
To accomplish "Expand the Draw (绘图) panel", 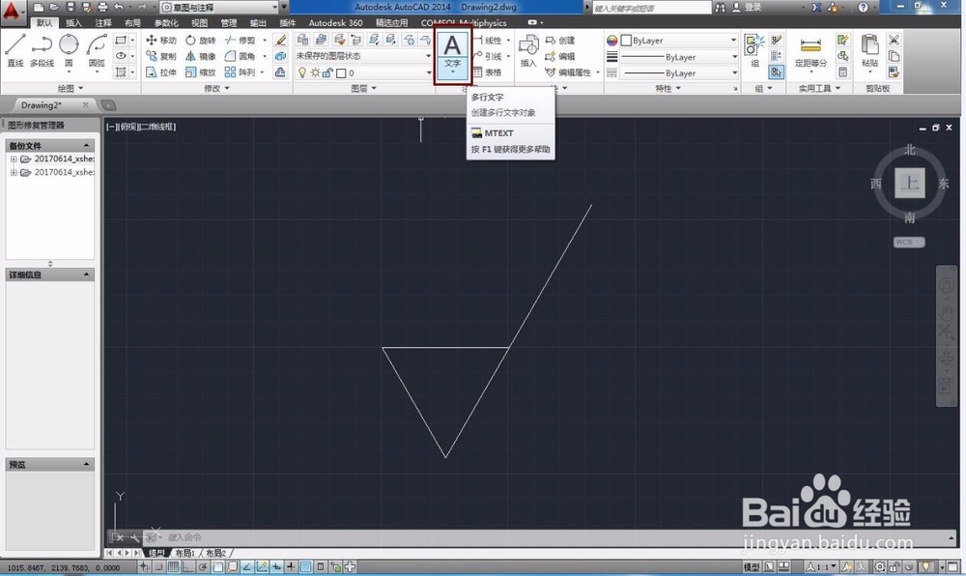I will (x=70, y=88).
